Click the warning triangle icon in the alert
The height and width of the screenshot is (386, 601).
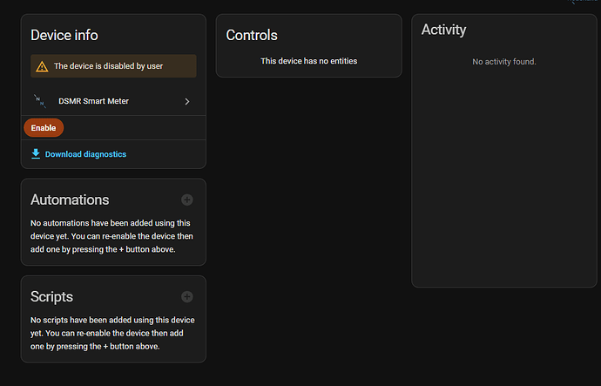[42, 66]
